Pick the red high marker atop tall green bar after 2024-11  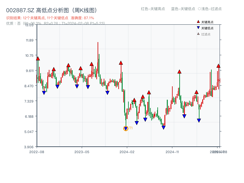pyautogui.click(x=179, y=72)
